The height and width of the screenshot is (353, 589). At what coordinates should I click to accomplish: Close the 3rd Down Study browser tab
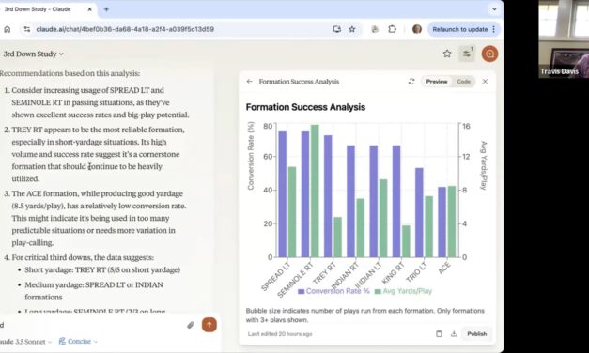click(90, 9)
